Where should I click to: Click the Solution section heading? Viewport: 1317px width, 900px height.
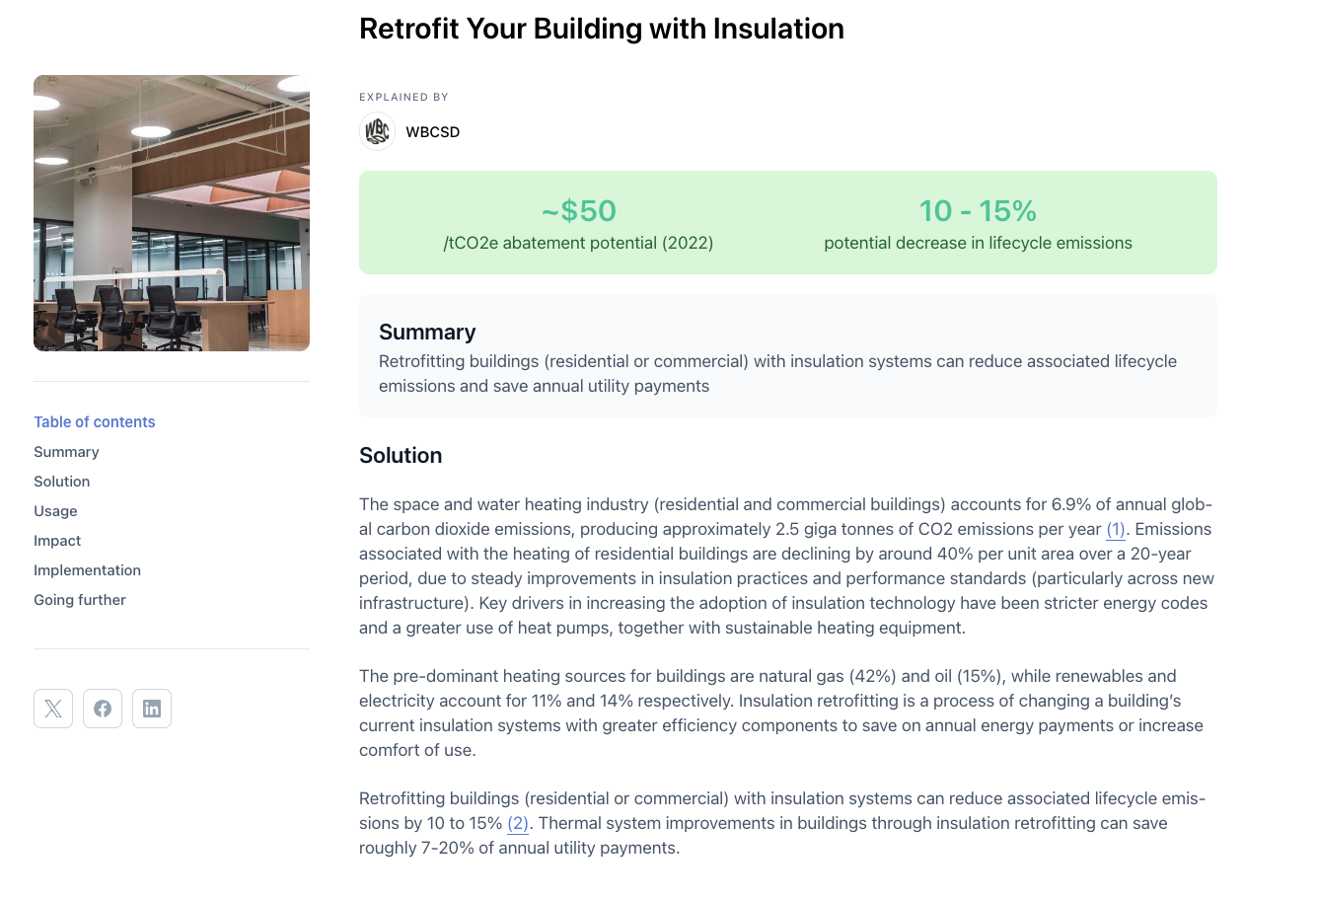click(401, 455)
